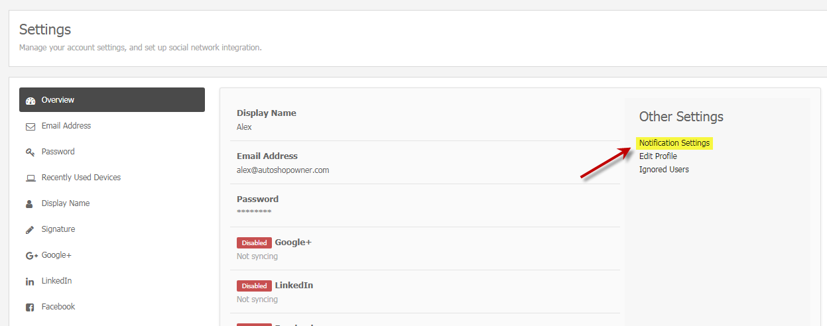
Task: Click the person icon beside Display Name
Action: coord(30,204)
